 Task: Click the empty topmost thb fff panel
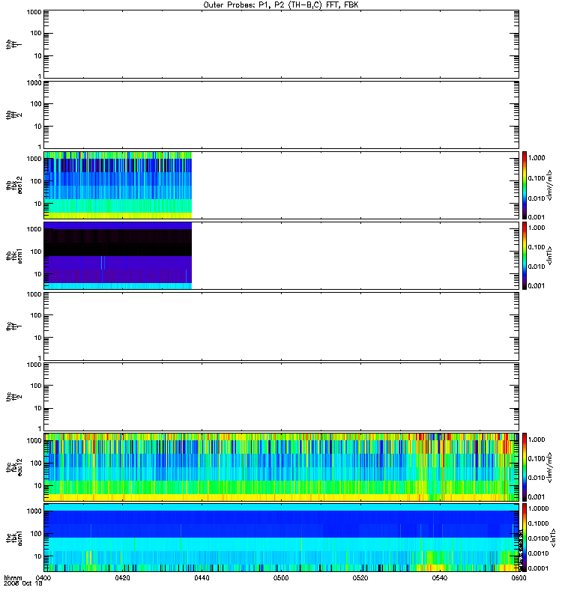282,44
